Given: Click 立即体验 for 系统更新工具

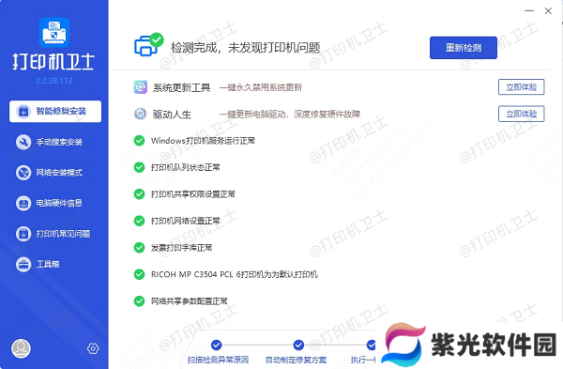Looking at the screenshot, I should pos(522,87).
